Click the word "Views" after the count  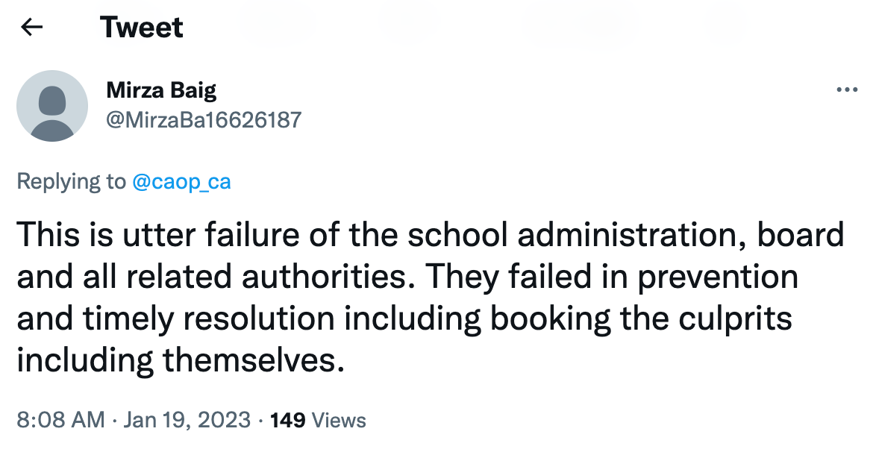[339, 420]
